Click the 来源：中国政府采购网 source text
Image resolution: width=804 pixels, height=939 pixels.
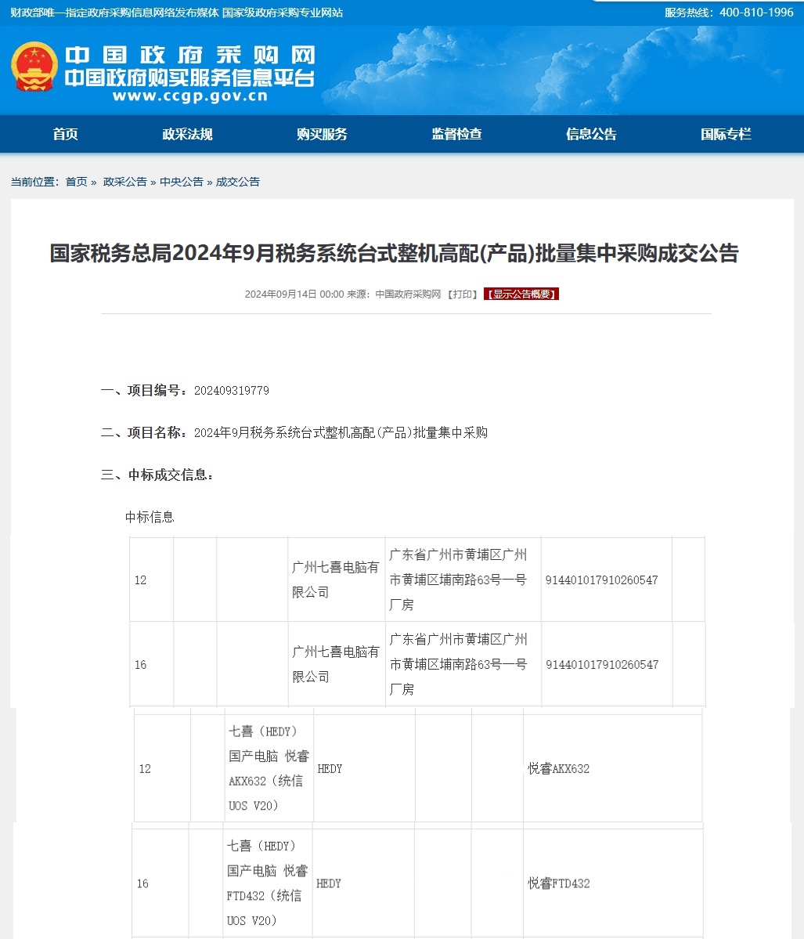pyautogui.click(x=394, y=294)
